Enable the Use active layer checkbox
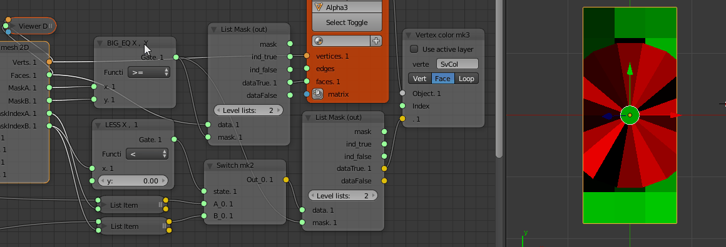The image size is (726, 247). [414, 49]
